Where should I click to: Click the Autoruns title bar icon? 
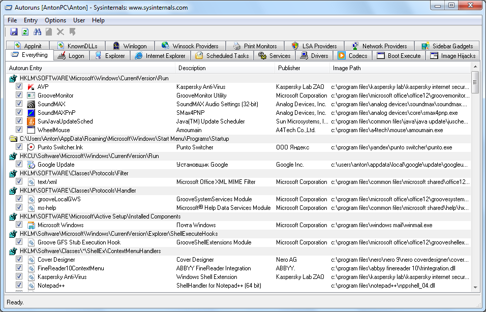[8, 7]
